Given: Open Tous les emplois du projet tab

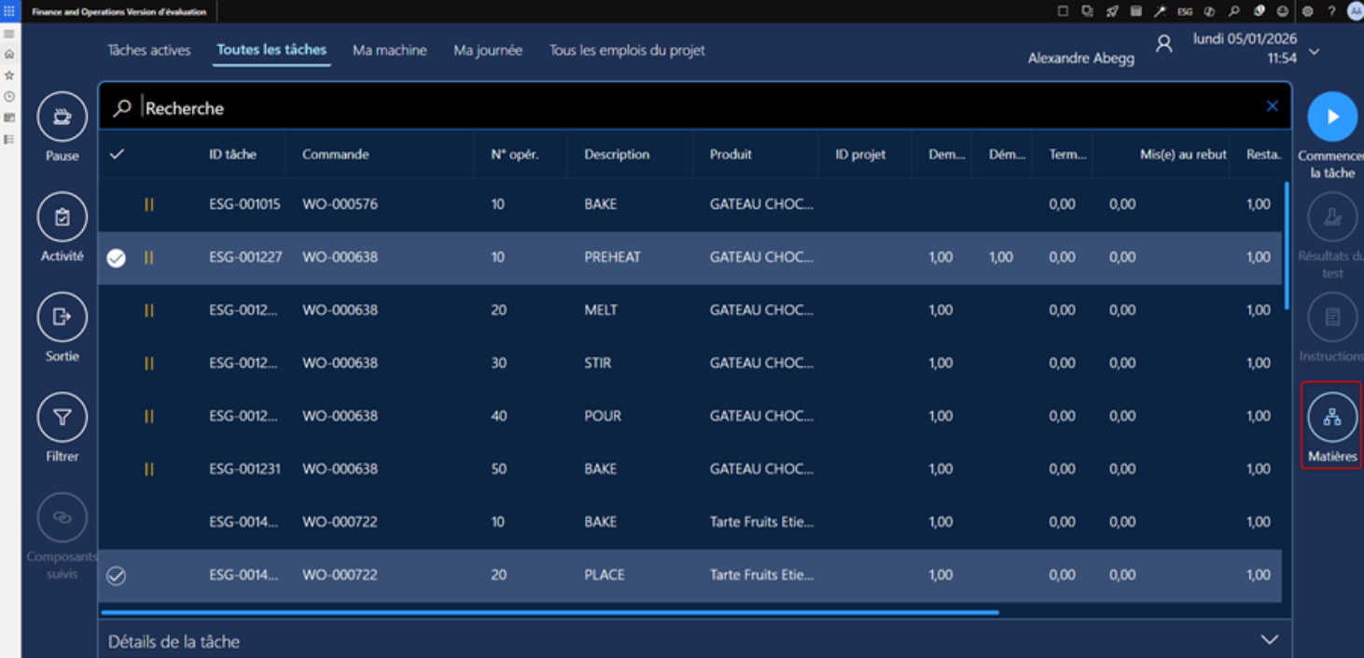Looking at the screenshot, I should click(627, 50).
